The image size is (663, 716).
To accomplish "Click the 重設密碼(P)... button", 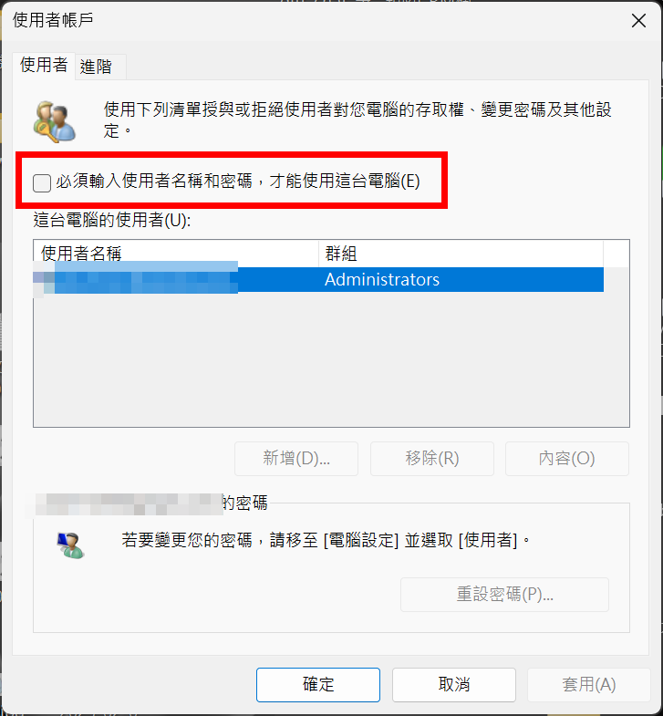I will coord(504,594).
